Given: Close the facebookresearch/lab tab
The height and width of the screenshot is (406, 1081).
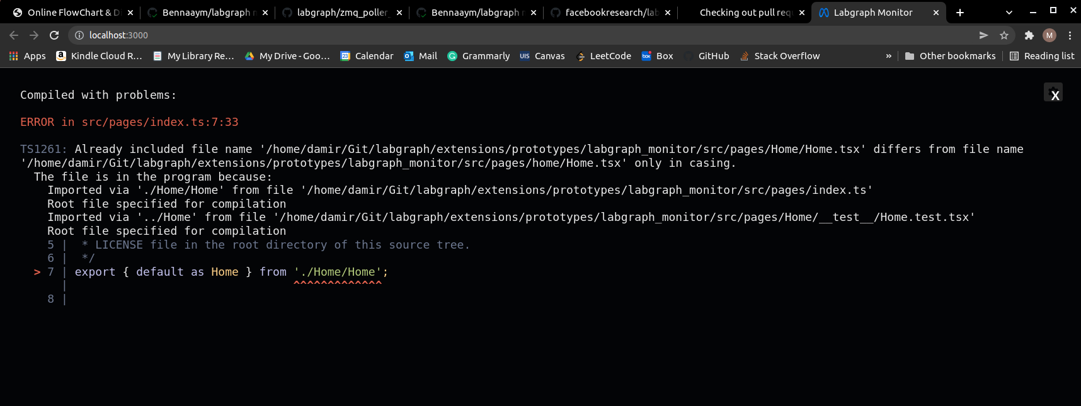Looking at the screenshot, I should pyautogui.click(x=668, y=12).
